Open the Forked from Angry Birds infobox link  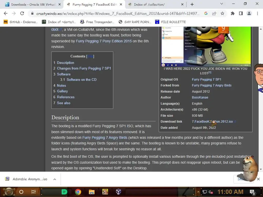click(212, 85)
